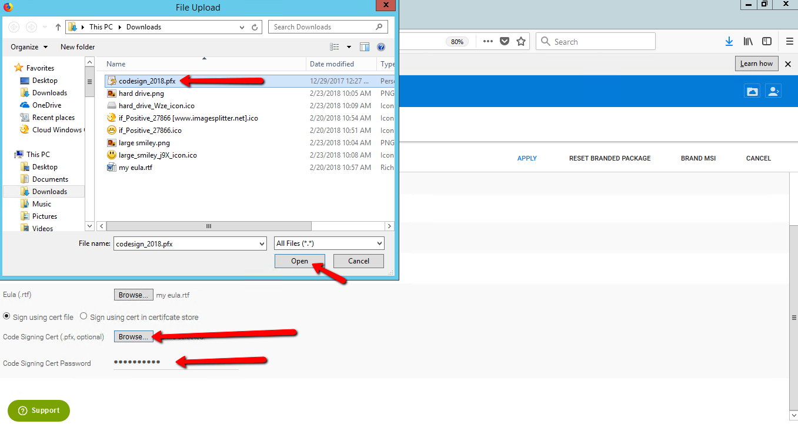
Task: Select codesign_2018.pfx in file list
Action: 147,81
